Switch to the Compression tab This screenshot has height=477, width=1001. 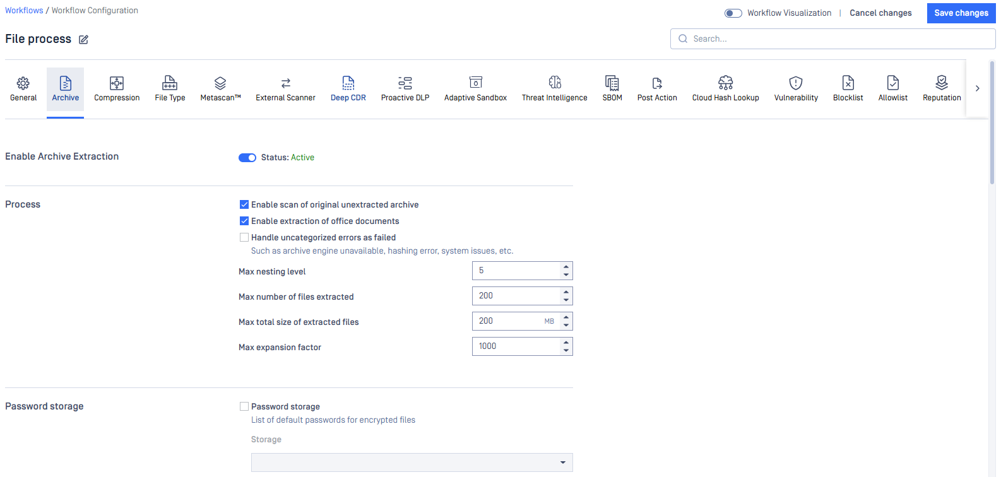pyautogui.click(x=117, y=89)
